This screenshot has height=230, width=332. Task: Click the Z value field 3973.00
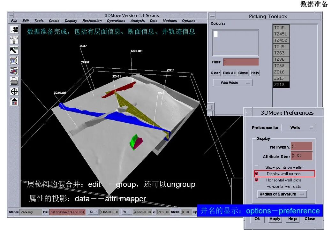(x=163, y=212)
